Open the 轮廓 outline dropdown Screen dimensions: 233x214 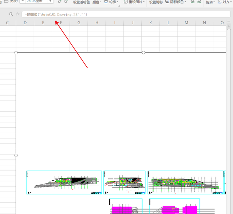click(111, 2)
